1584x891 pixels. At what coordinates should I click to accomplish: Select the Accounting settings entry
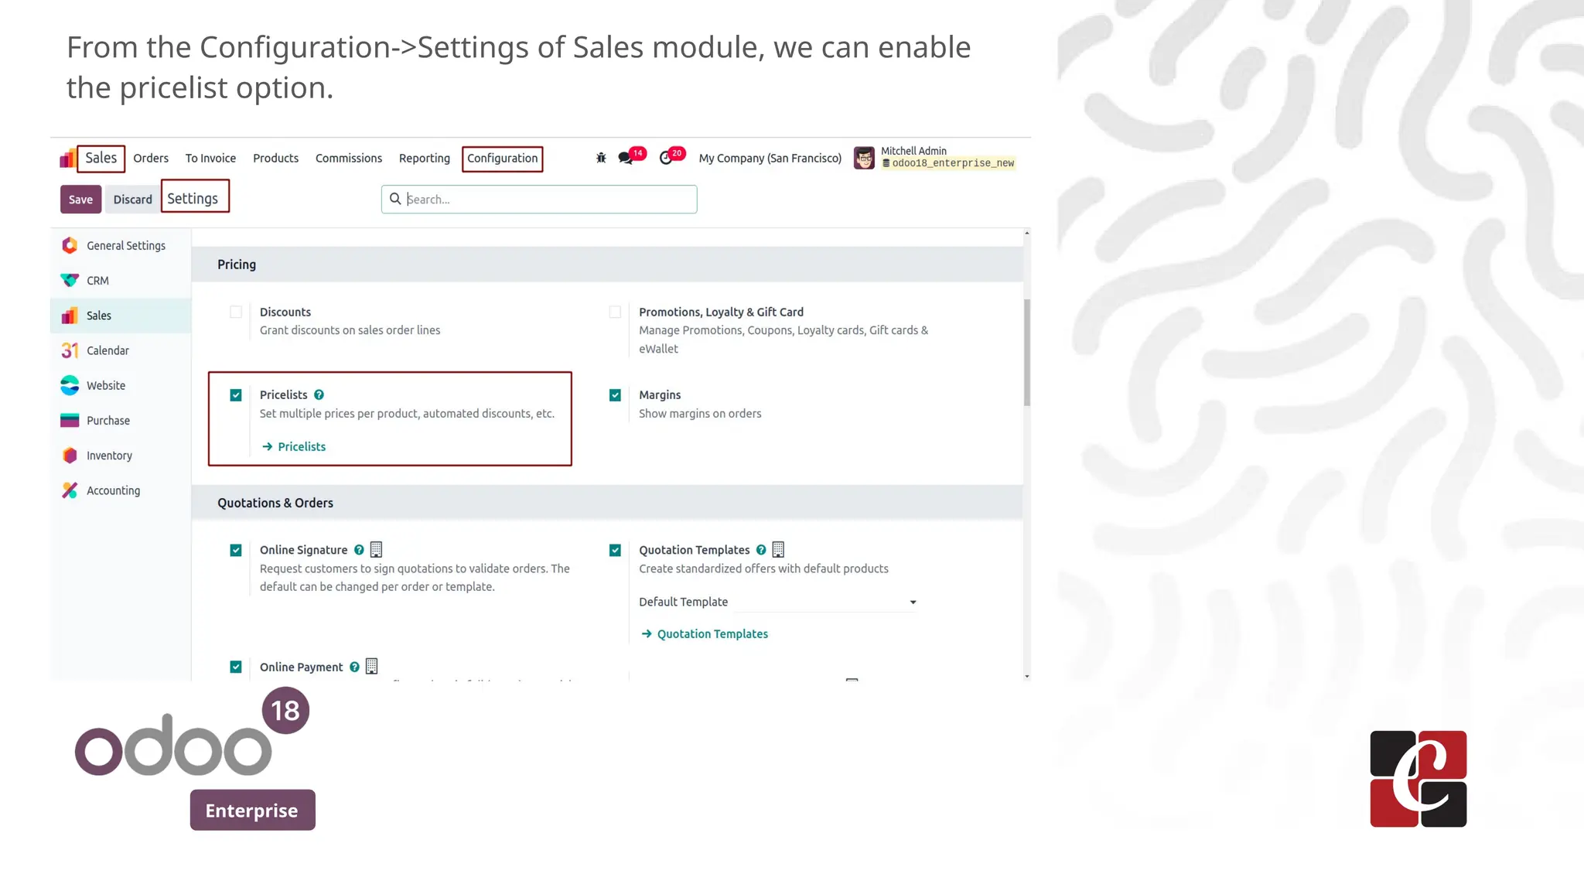point(121,490)
